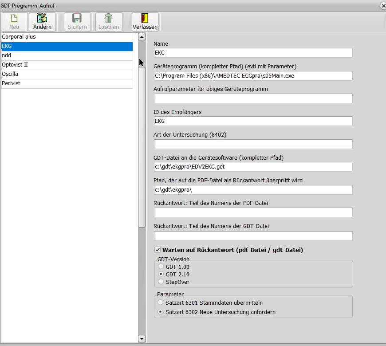Screen dimensions: 386x346
Task: Click the Löschen trash icon
Action: [108, 19]
